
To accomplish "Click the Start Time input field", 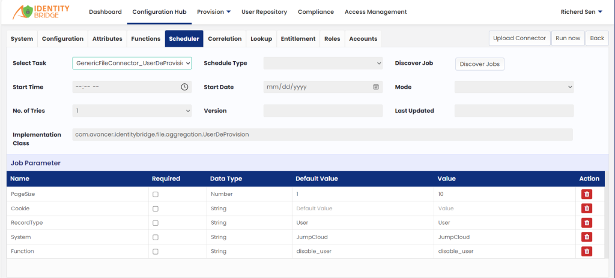I will point(132,87).
